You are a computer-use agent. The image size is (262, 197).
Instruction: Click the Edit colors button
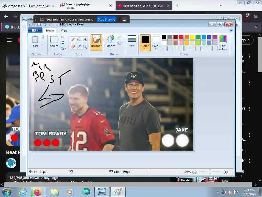tap(223, 43)
